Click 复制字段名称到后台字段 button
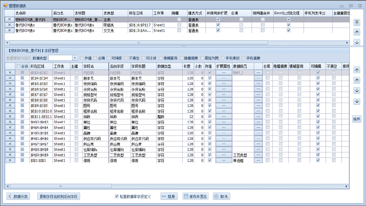Viewport: 366px width, 206px height. 58,196
